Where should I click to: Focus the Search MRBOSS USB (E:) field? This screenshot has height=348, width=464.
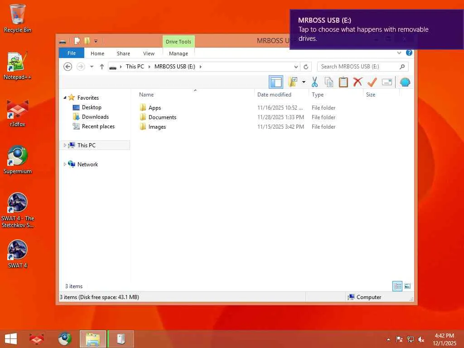(363, 67)
